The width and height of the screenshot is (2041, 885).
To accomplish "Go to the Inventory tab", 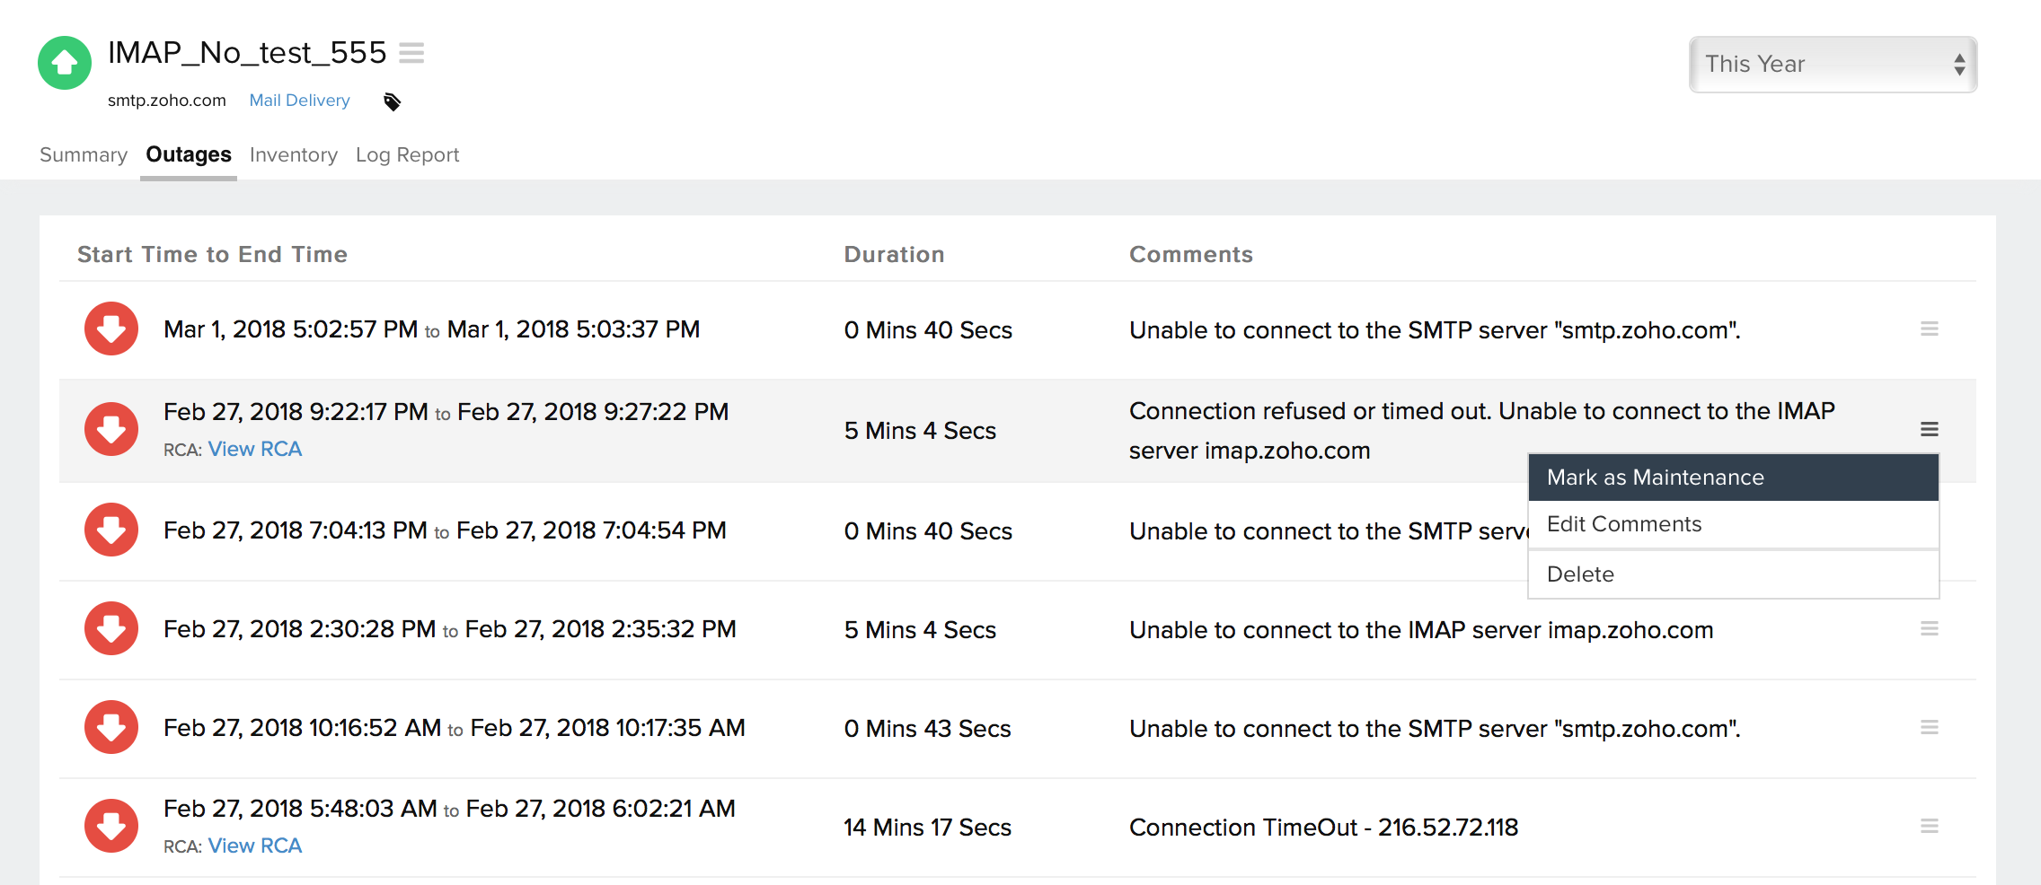I will [294, 155].
